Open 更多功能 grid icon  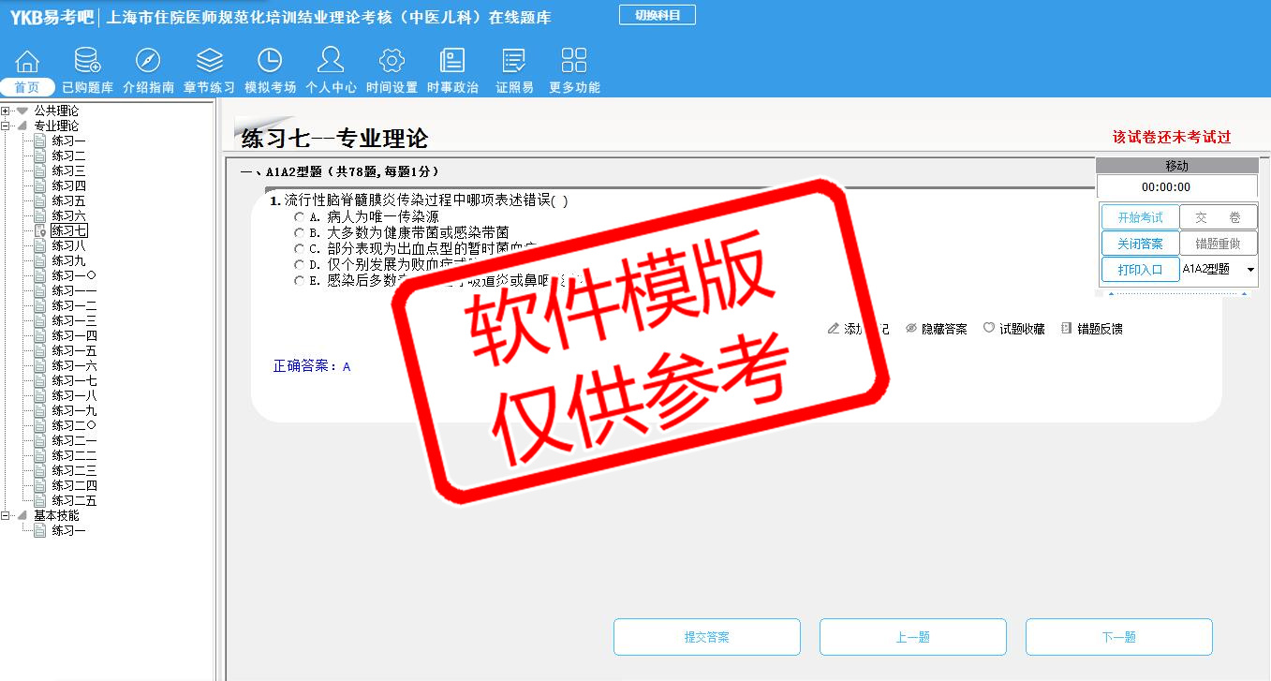coord(574,61)
